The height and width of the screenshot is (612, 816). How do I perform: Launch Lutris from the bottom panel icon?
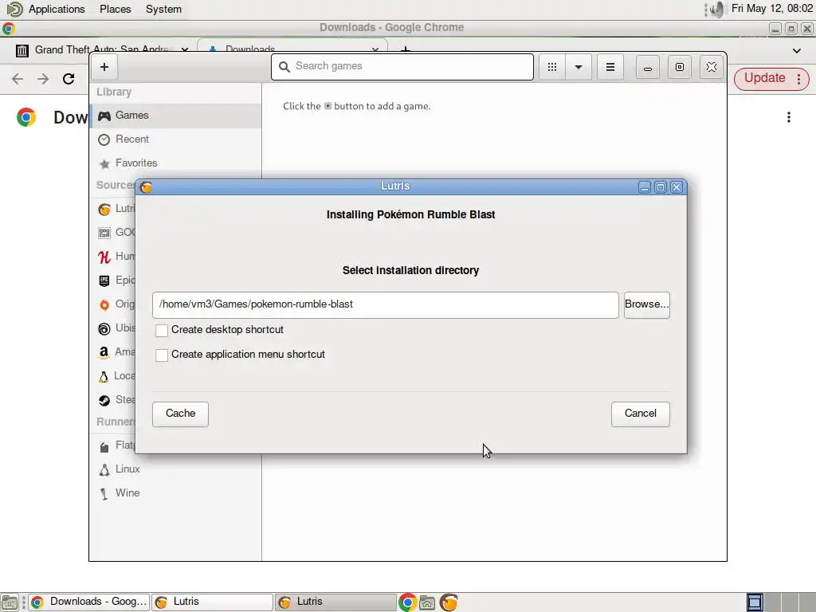click(x=449, y=602)
